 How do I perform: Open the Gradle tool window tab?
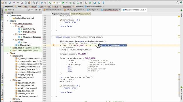[x=182, y=13]
